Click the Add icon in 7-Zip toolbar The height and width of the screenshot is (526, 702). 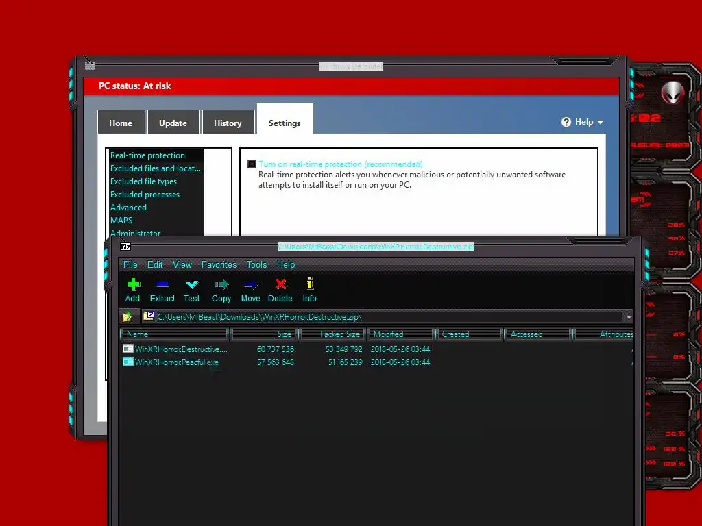[134, 284]
